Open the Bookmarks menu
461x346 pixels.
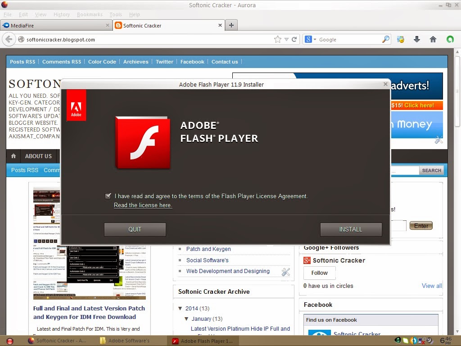click(90, 14)
